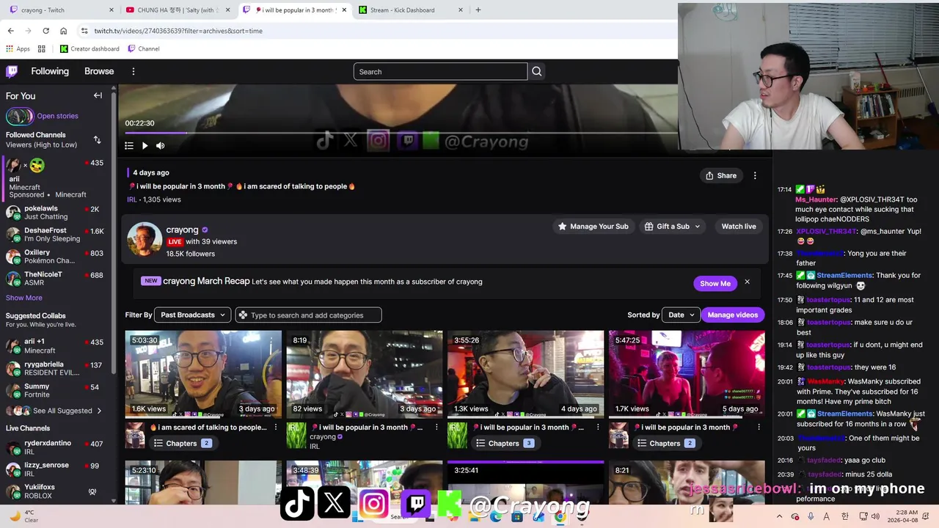Image resolution: width=939 pixels, height=528 pixels.
Task: Open the Twitch more options dots menu
Action: (x=134, y=71)
